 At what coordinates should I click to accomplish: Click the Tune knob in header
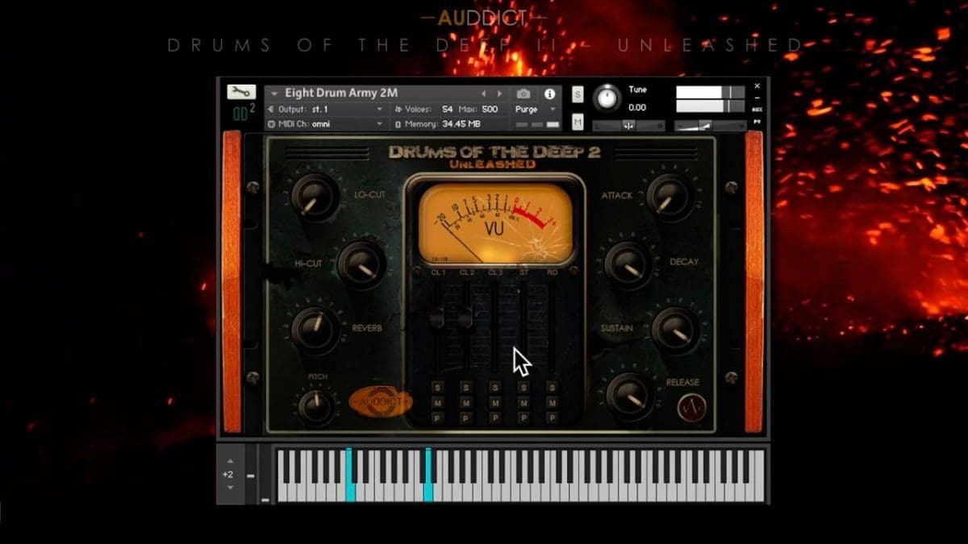point(607,98)
